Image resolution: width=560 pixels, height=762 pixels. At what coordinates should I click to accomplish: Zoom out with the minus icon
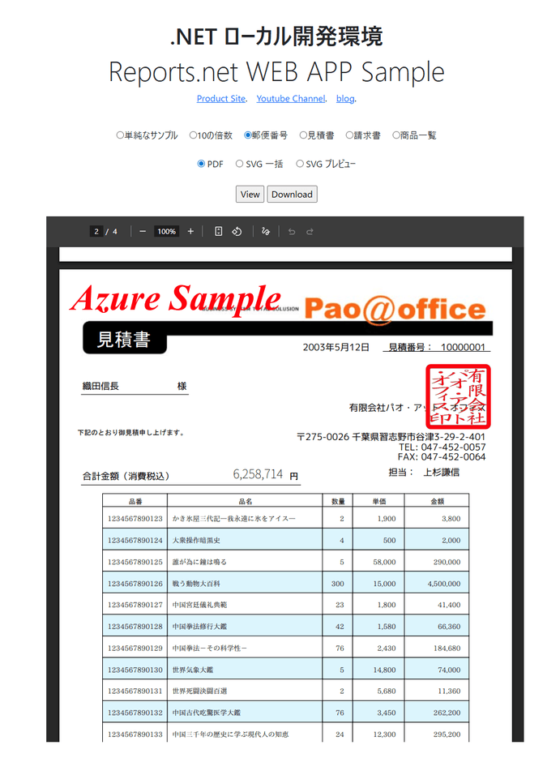143,232
